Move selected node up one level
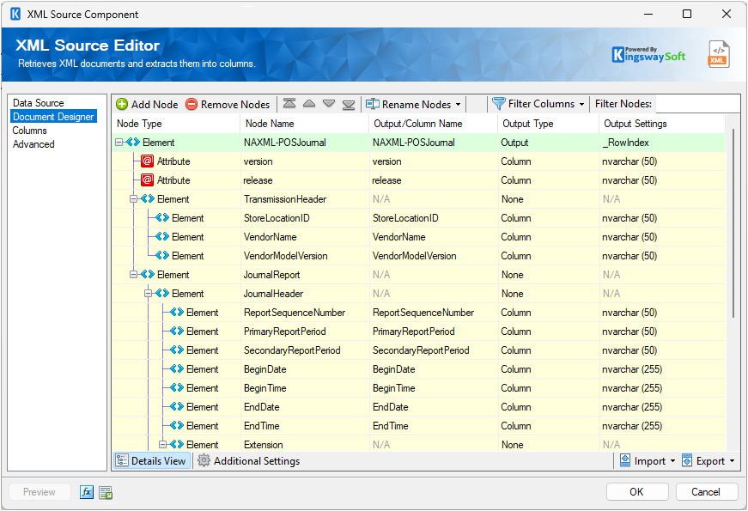This screenshot has width=748, height=511. (x=309, y=104)
